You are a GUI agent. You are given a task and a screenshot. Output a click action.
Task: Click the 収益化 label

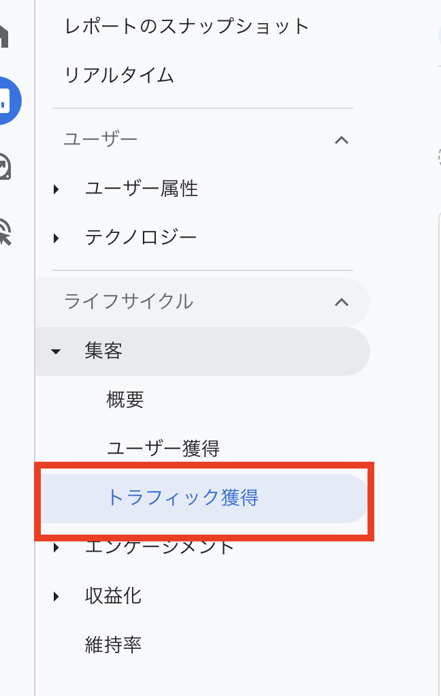coord(113,596)
